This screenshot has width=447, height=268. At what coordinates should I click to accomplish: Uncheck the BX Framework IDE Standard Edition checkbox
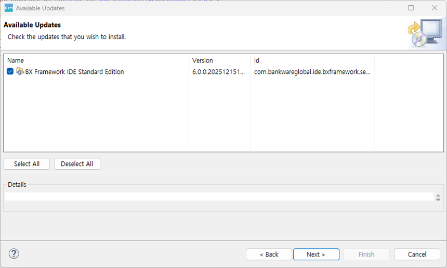coord(10,71)
